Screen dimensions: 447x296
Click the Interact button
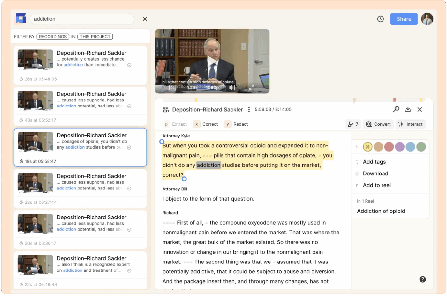tap(411, 124)
